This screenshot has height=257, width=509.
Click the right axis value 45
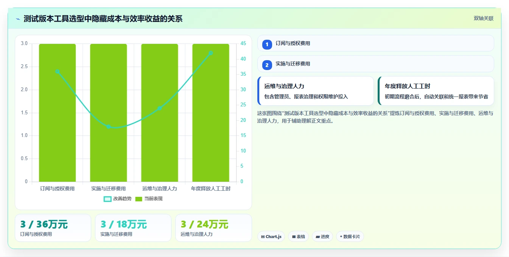click(243, 44)
